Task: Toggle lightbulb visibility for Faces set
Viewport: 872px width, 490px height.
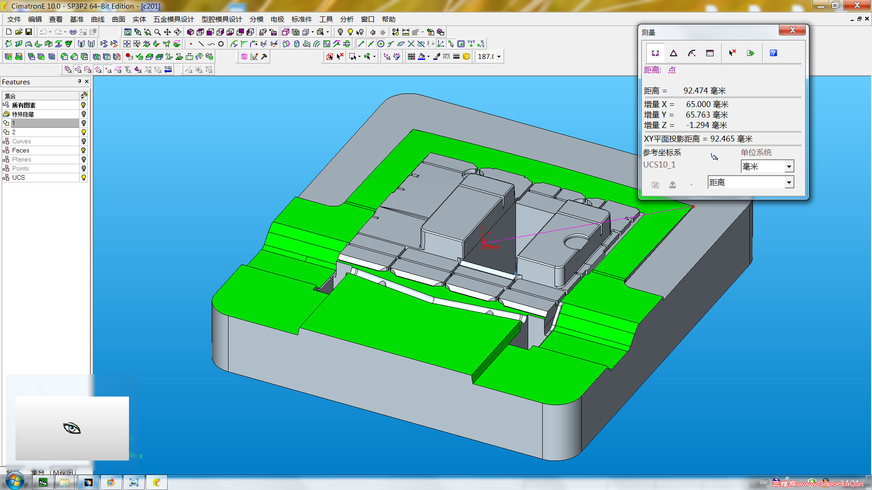Action: 84,150
